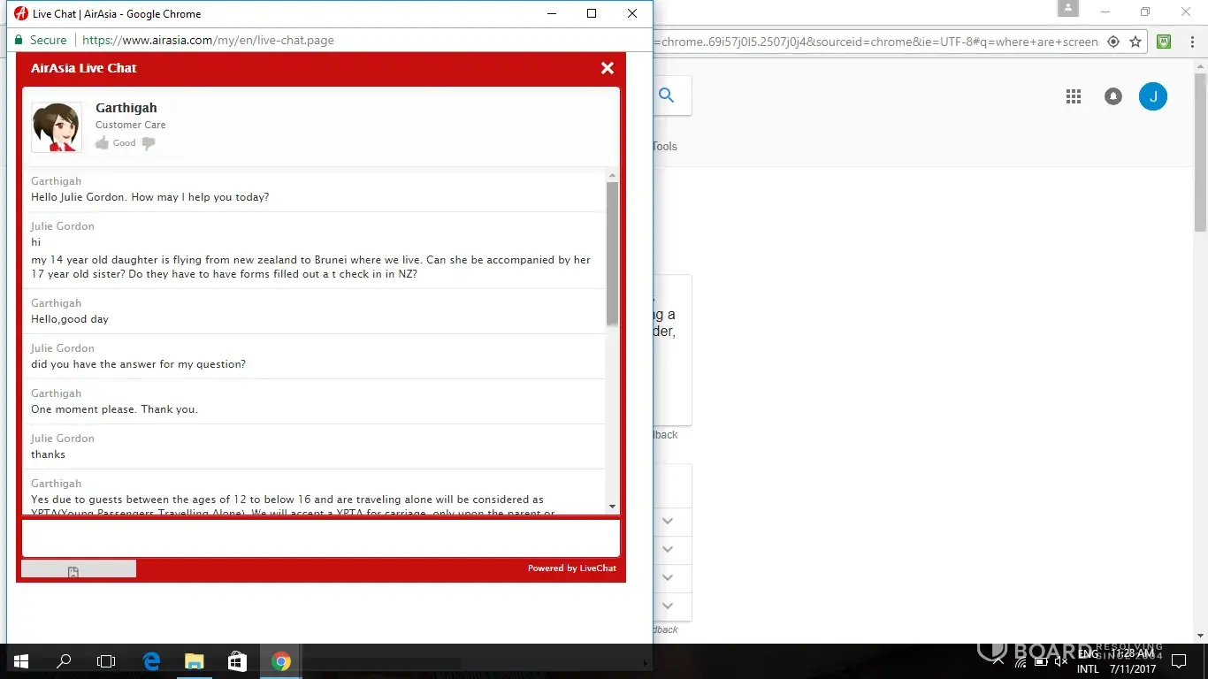Viewport: 1208px width, 679px height.
Task: Click the chat message input box
Action: (320, 538)
